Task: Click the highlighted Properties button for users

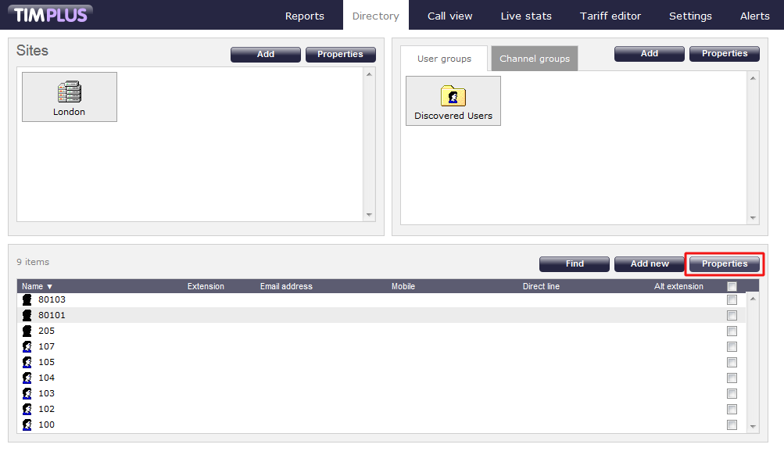Action: [724, 263]
